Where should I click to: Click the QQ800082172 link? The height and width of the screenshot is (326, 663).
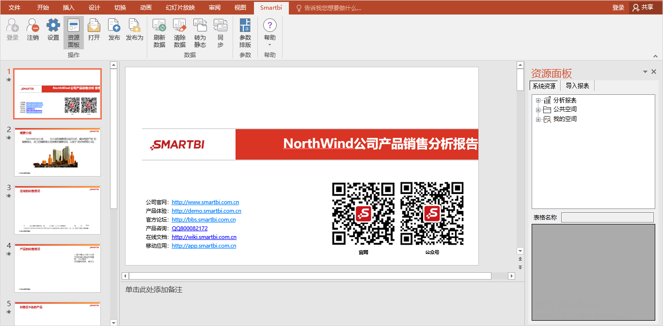[x=190, y=228]
